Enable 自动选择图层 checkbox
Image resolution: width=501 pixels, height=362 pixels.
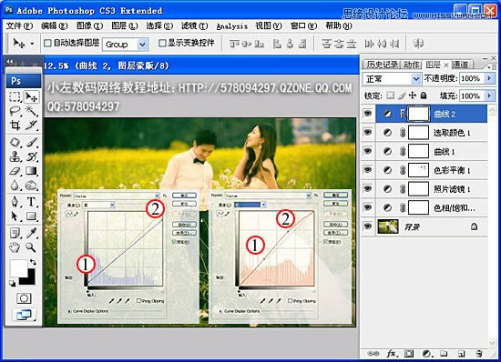(x=47, y=43)
